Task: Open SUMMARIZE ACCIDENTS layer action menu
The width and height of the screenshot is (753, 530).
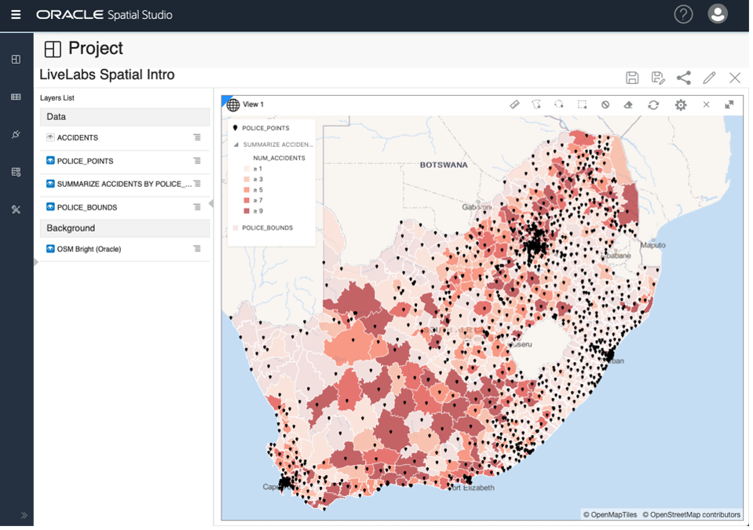Action: click(x=197, y=184)
